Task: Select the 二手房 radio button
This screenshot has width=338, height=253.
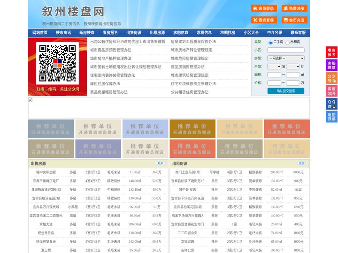Action: tap(270, 43)
